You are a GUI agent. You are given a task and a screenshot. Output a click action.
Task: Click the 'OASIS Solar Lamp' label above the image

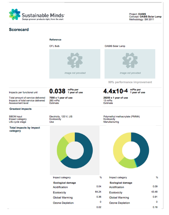pyautogui.click(x=115, y=46)
